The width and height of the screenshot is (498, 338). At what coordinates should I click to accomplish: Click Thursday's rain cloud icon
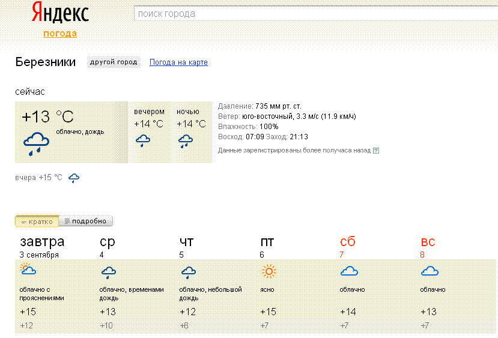pos(189,273)
